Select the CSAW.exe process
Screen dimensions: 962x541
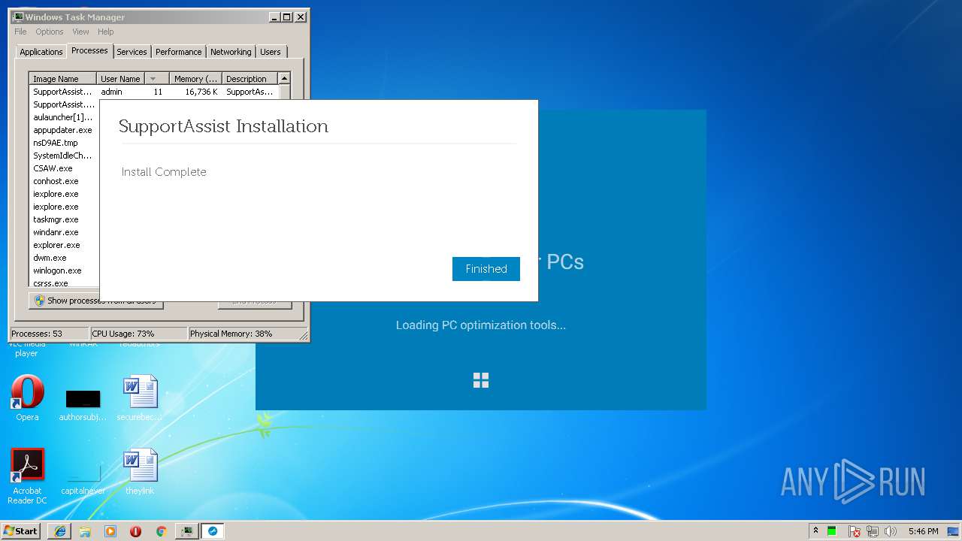pos(65,168)
